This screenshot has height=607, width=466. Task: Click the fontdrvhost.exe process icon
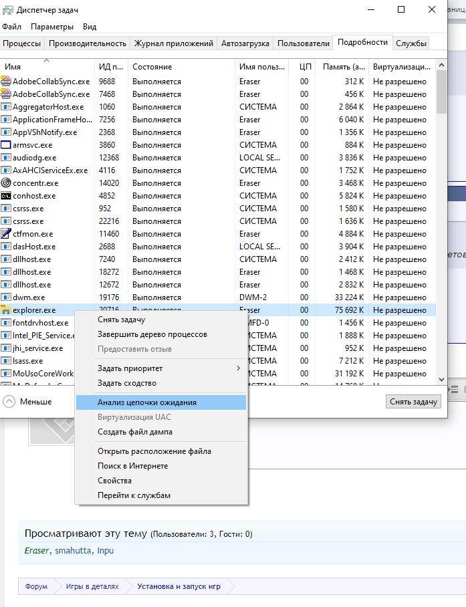(x=6, y=323)
